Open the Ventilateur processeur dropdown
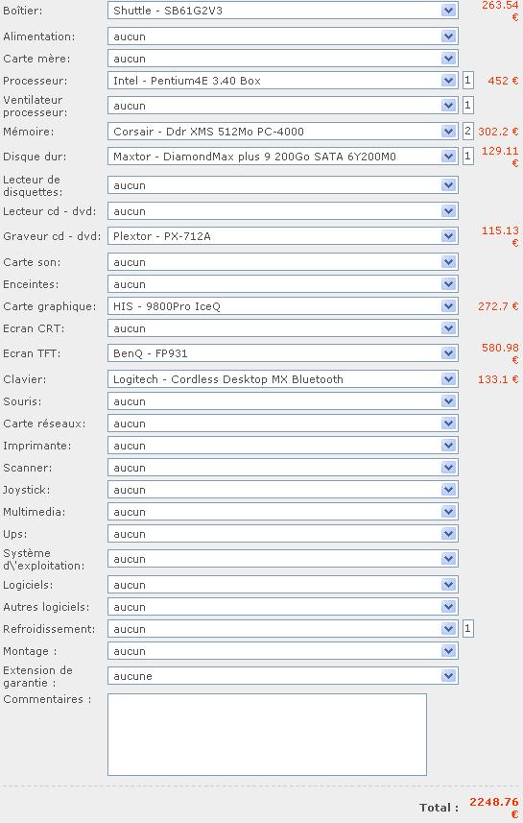Screen dimensions: 523x823 tap(283, 106)
